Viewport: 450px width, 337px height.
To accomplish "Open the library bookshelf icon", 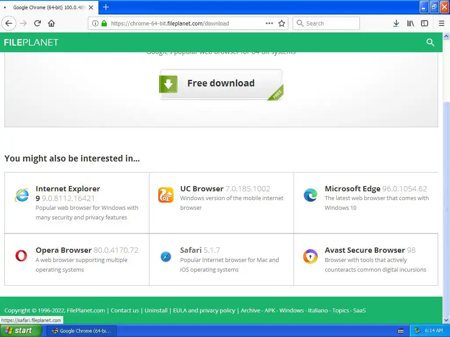I will [x=410, y=24].
